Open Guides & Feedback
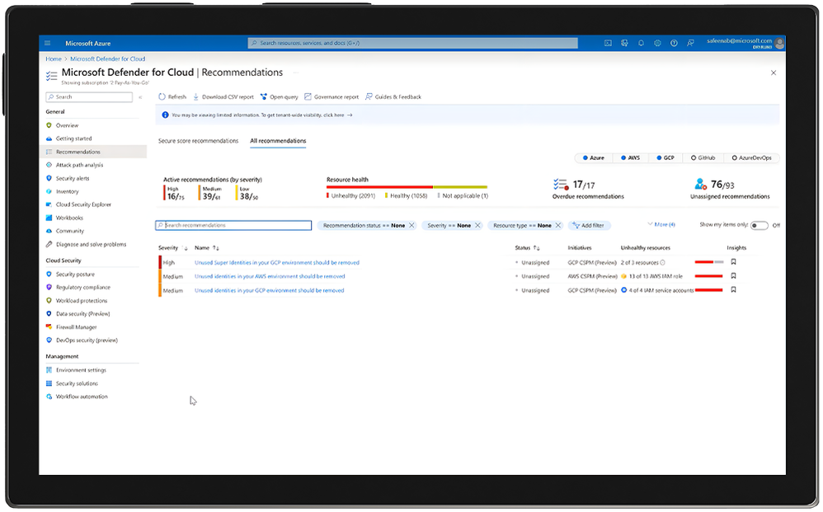 pyautogui.click(x=393, y=96)
